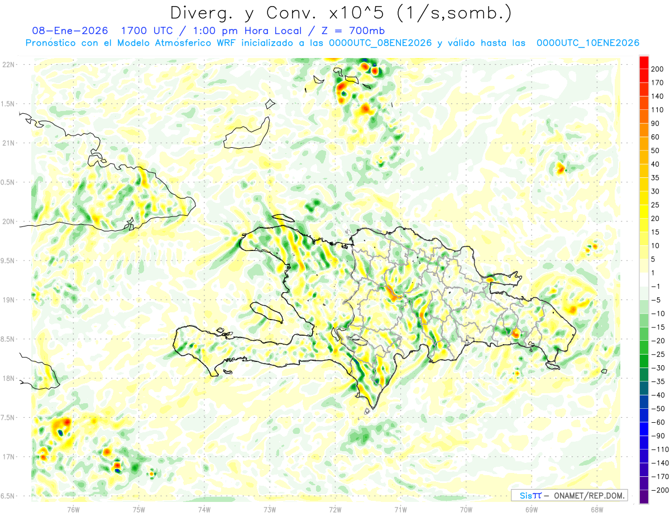Click the '-60' color scale value

point(658,422)
